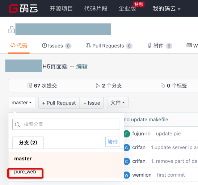Screen dimensions: 198x185
Task: Click the 特惠 badge on 企业版
Action: coord(139,4)
